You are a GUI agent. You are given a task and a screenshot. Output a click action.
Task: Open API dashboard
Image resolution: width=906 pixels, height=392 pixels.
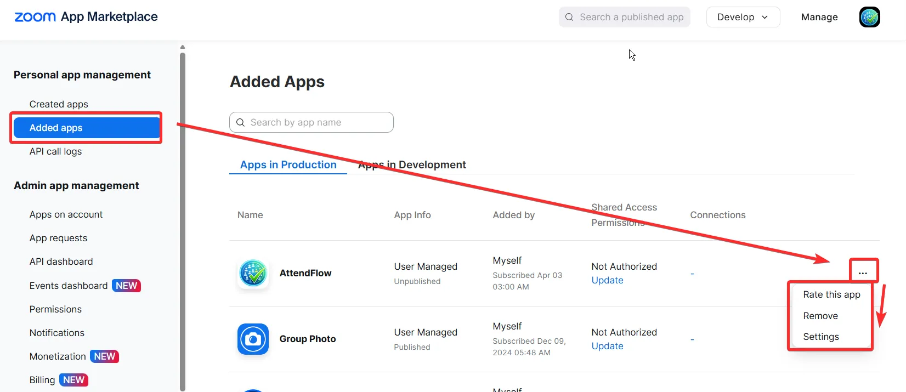pyautogui.click(x=61, y=262)
